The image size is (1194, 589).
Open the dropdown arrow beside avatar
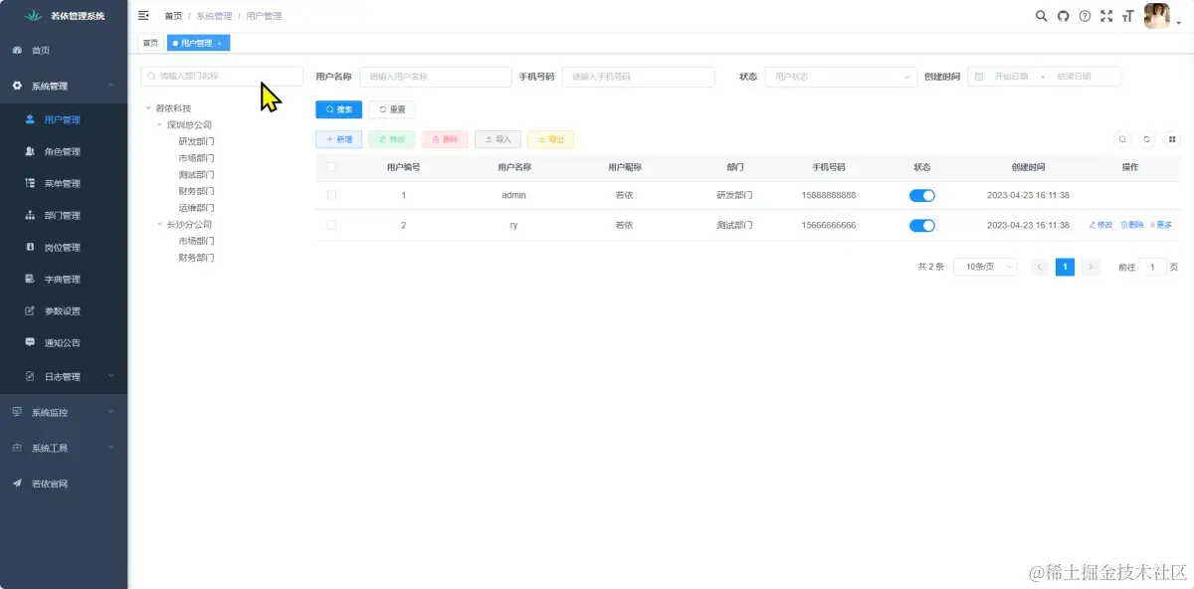1177,24
